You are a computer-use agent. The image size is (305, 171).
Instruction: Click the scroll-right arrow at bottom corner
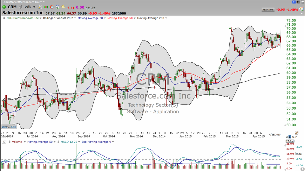tap(302, 169)
